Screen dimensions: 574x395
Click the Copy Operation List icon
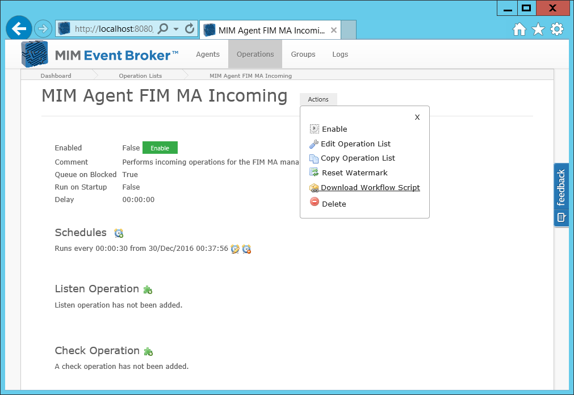pyautogui.click(x=314, y=158)
